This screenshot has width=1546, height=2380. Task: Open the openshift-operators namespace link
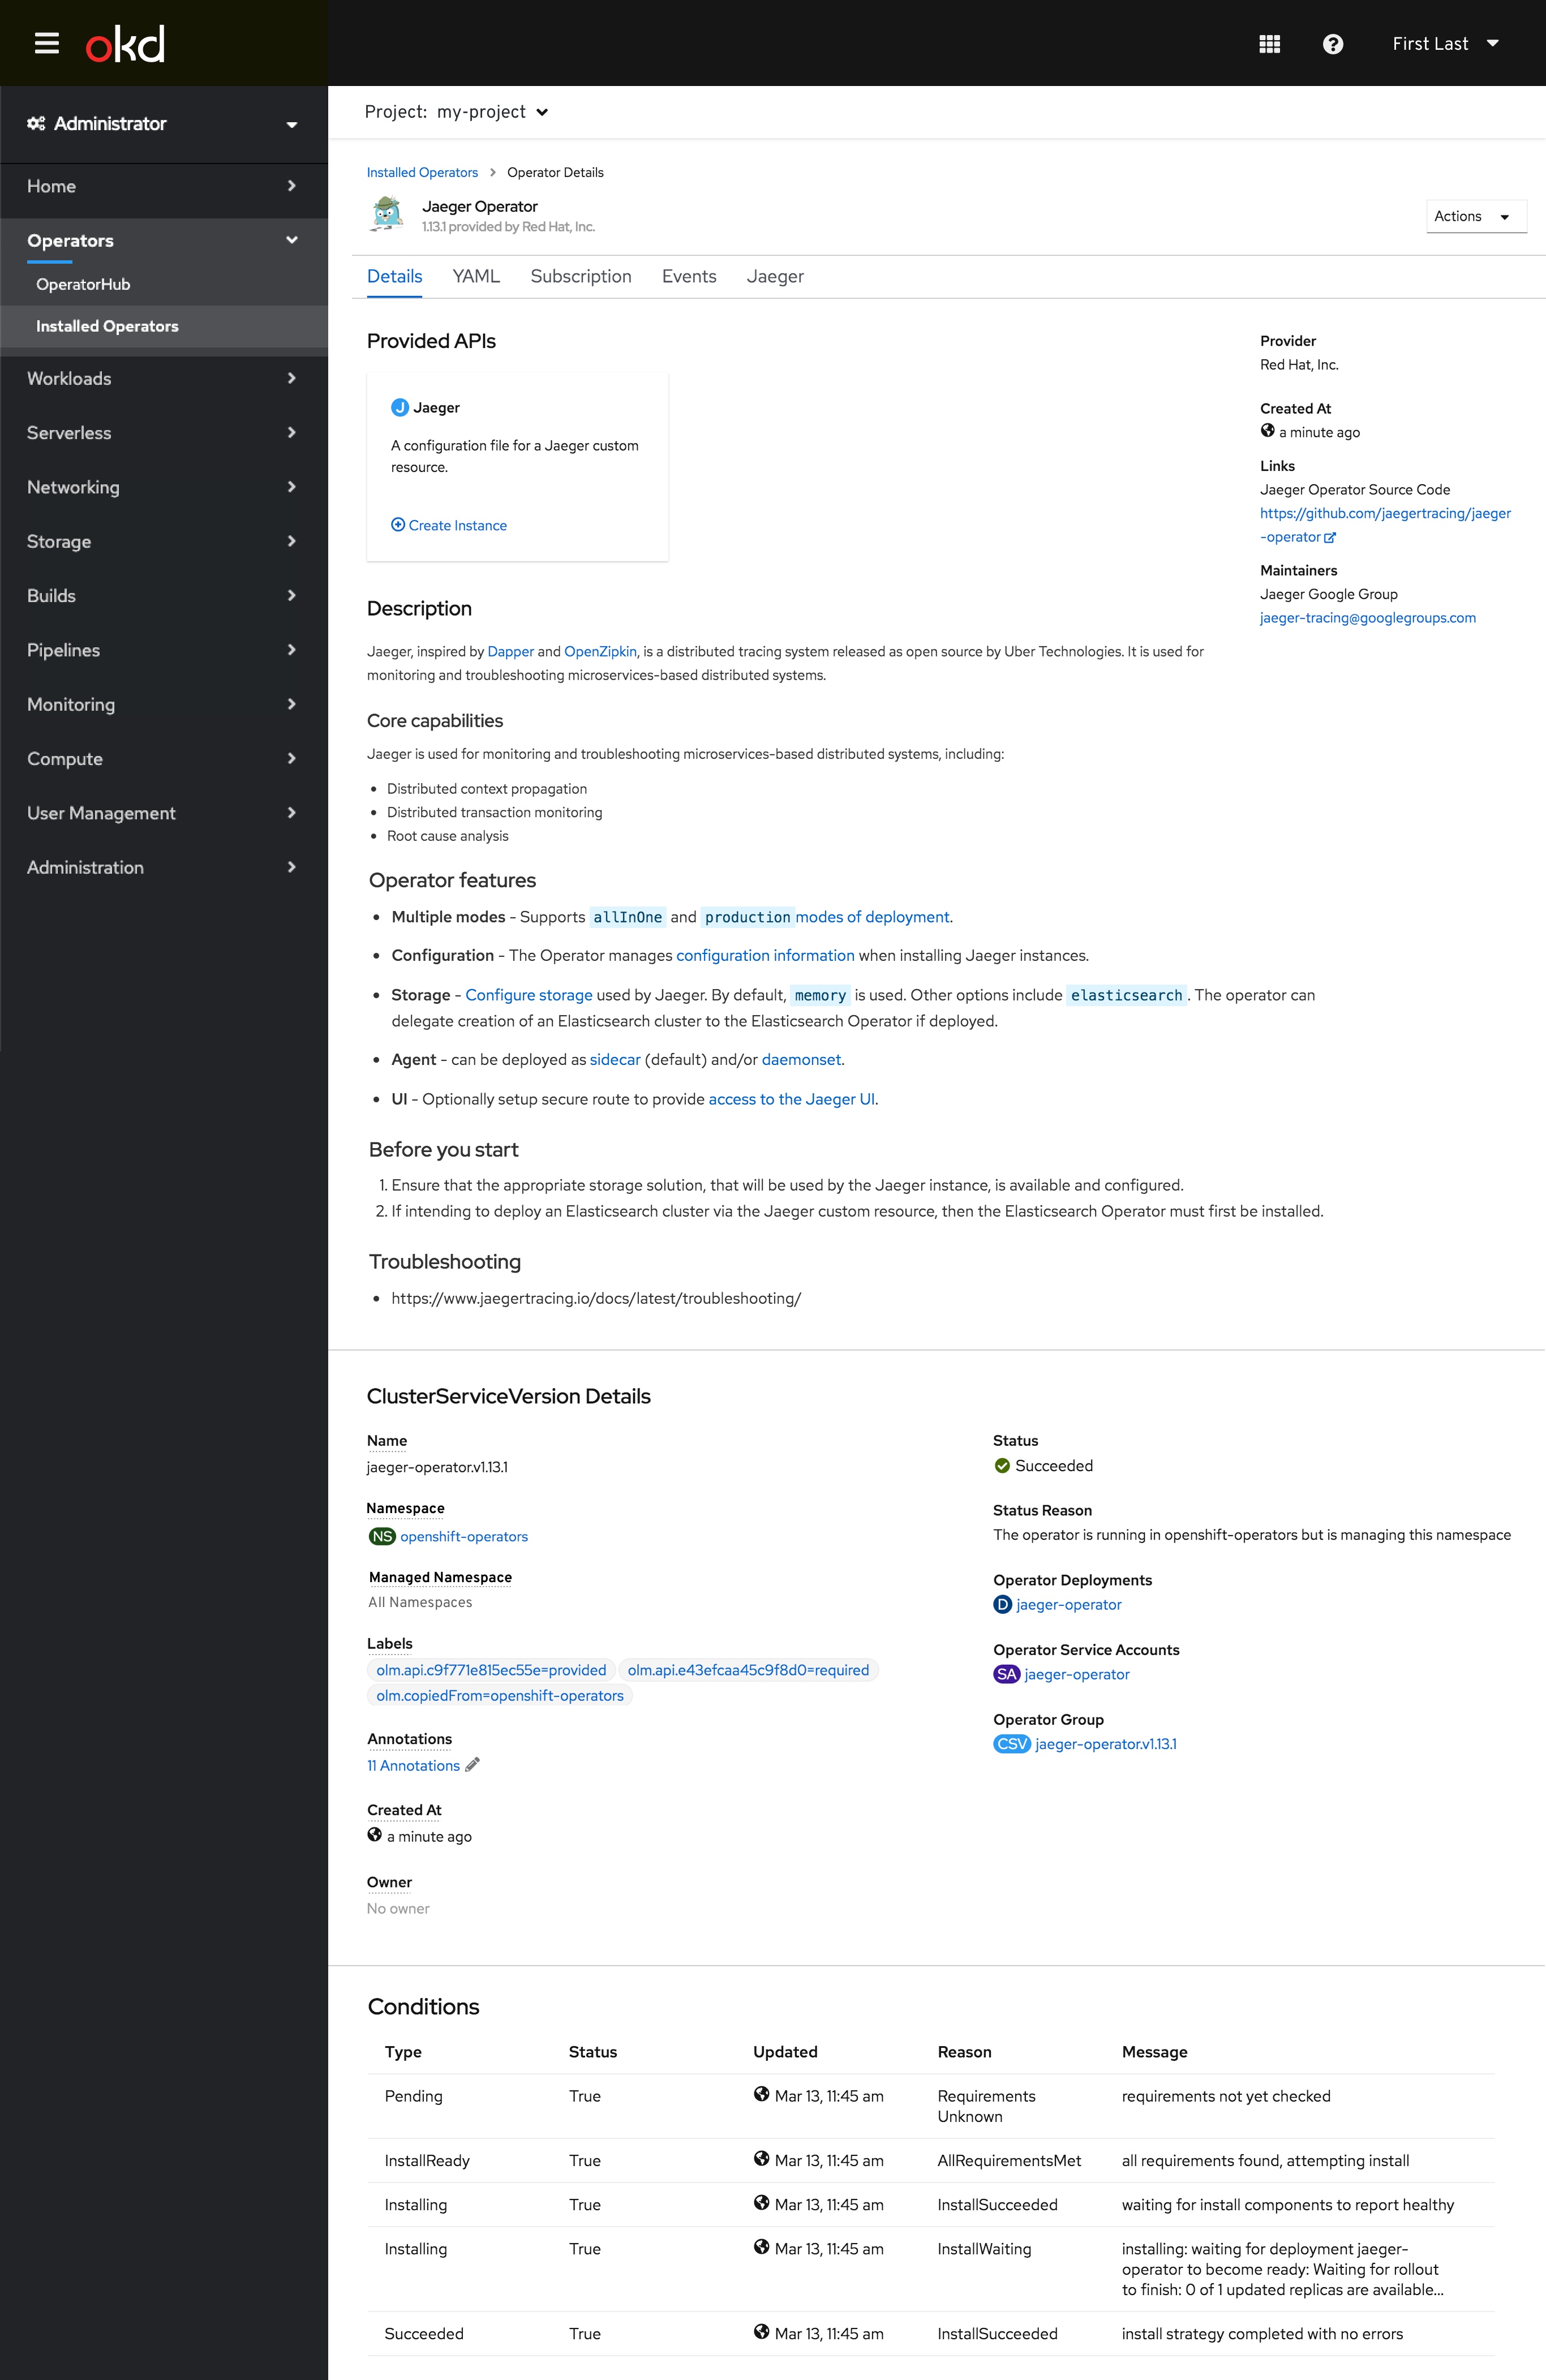tap(464, 1536)
